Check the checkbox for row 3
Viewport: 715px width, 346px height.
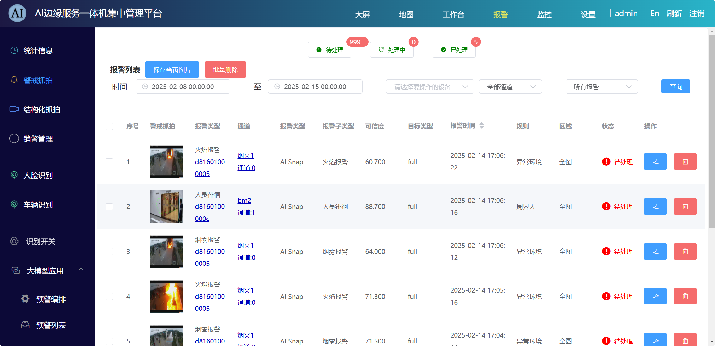tap(109, 252)
